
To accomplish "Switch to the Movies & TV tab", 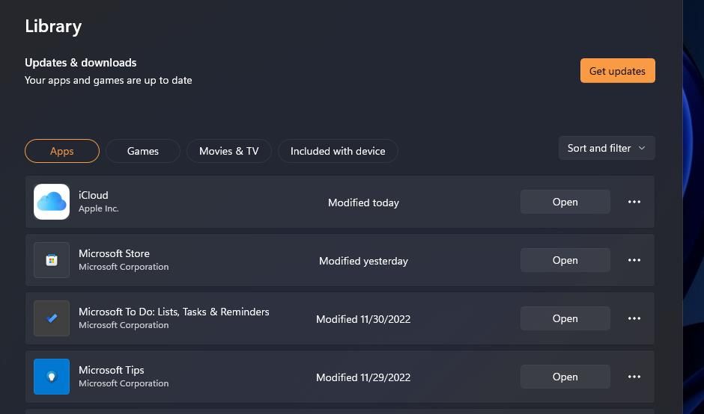I will (229, 151).
